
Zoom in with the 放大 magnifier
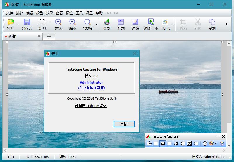pyautogui.click(x=58, y=24)
